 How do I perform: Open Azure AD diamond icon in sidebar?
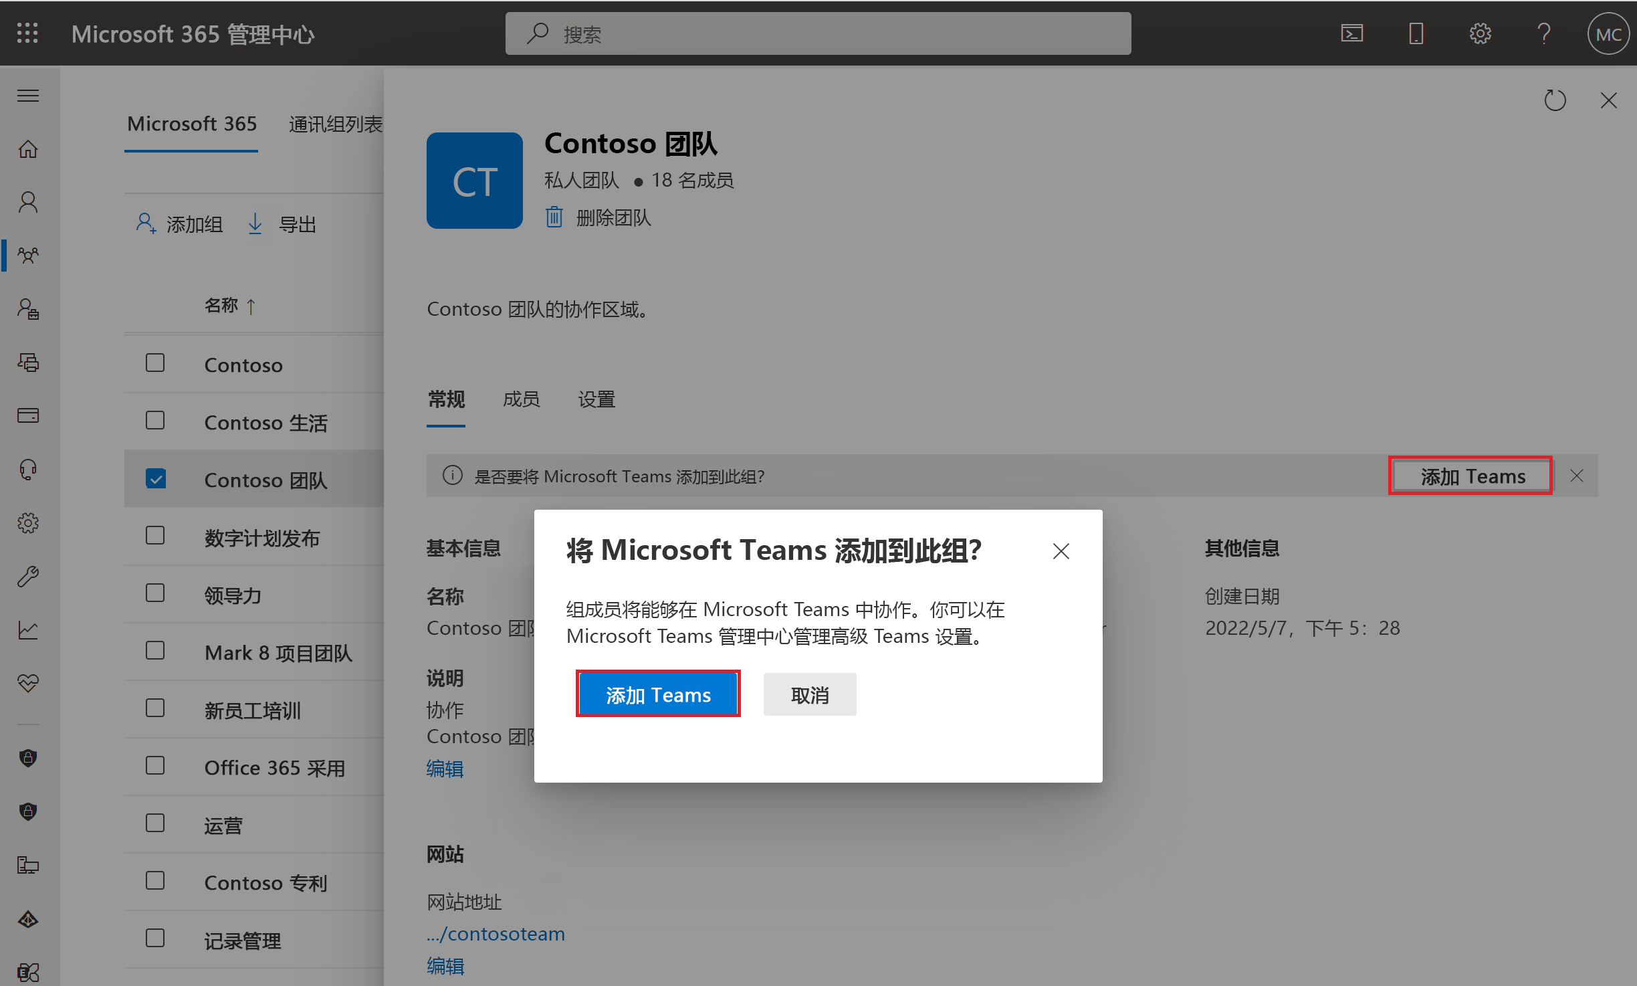[x=28, y=920]
